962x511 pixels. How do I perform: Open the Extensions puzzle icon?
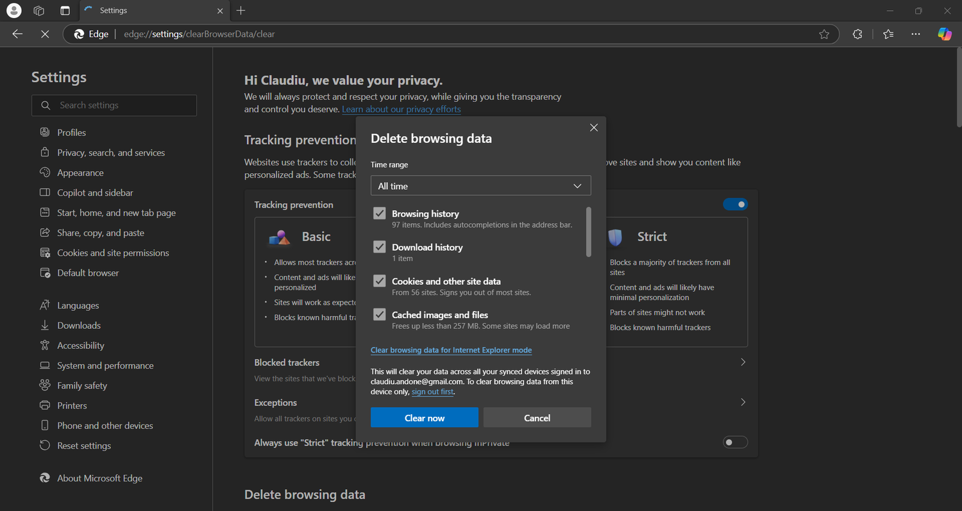857,34
